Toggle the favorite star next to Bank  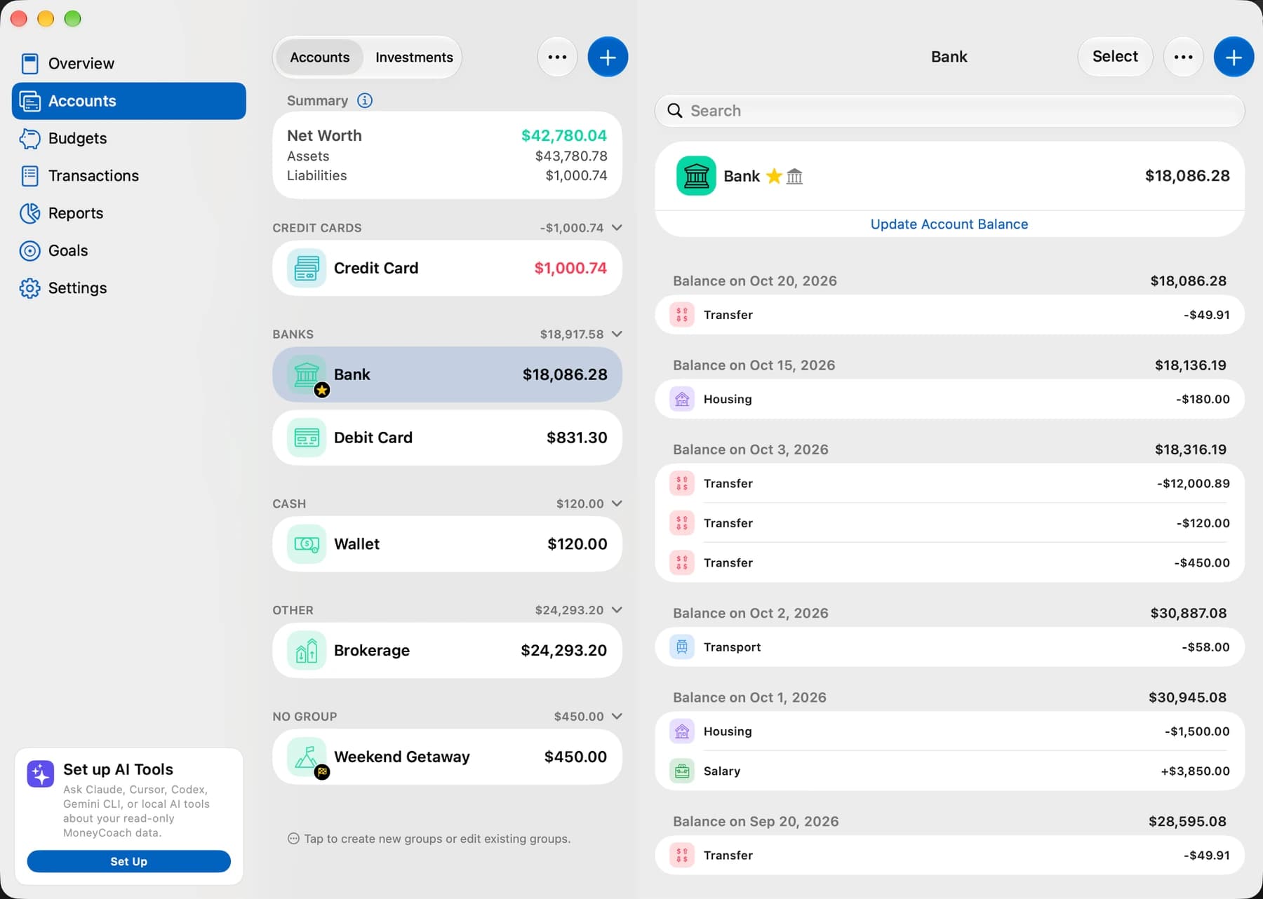(774, 176)
